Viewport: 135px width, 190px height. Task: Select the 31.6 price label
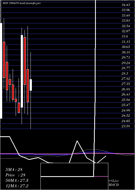pos(125,36)
